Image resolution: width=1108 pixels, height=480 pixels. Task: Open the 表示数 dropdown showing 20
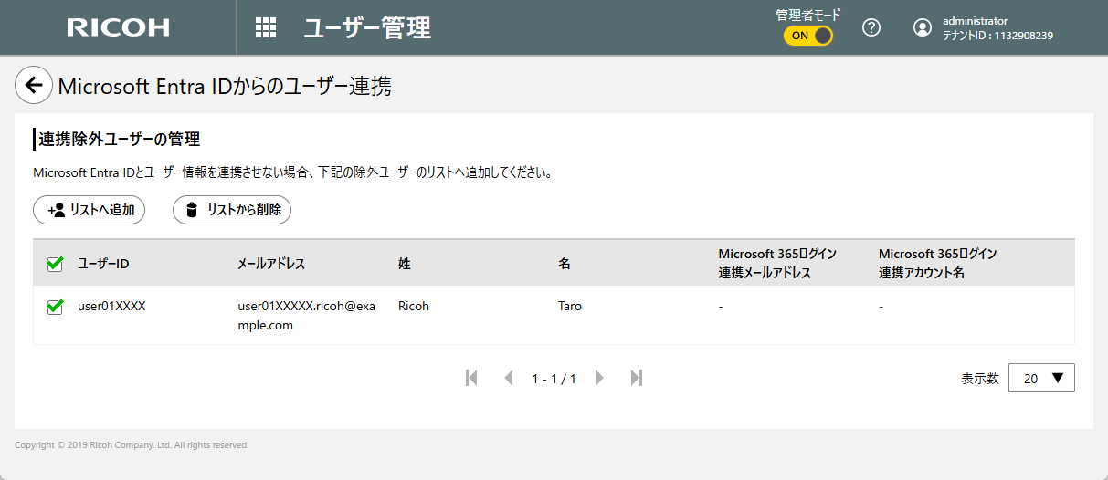point(1041,378)
